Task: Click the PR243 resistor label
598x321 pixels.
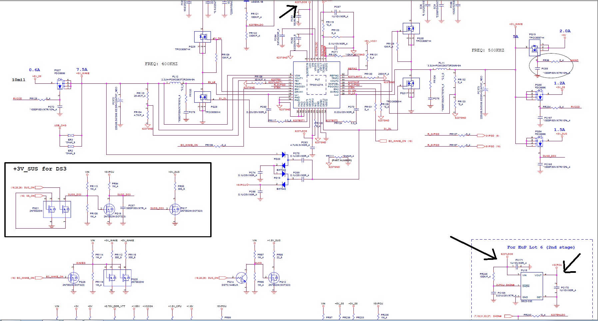Action: coord(527,315)
